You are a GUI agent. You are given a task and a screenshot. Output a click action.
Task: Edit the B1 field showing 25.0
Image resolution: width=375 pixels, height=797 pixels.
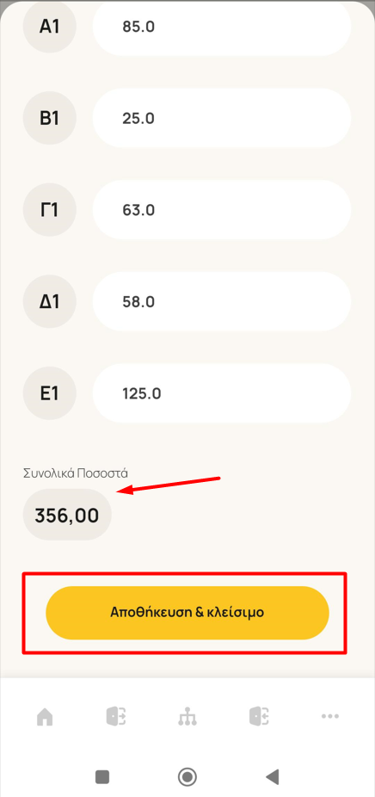pyautogui.click(x=222, y=118)
